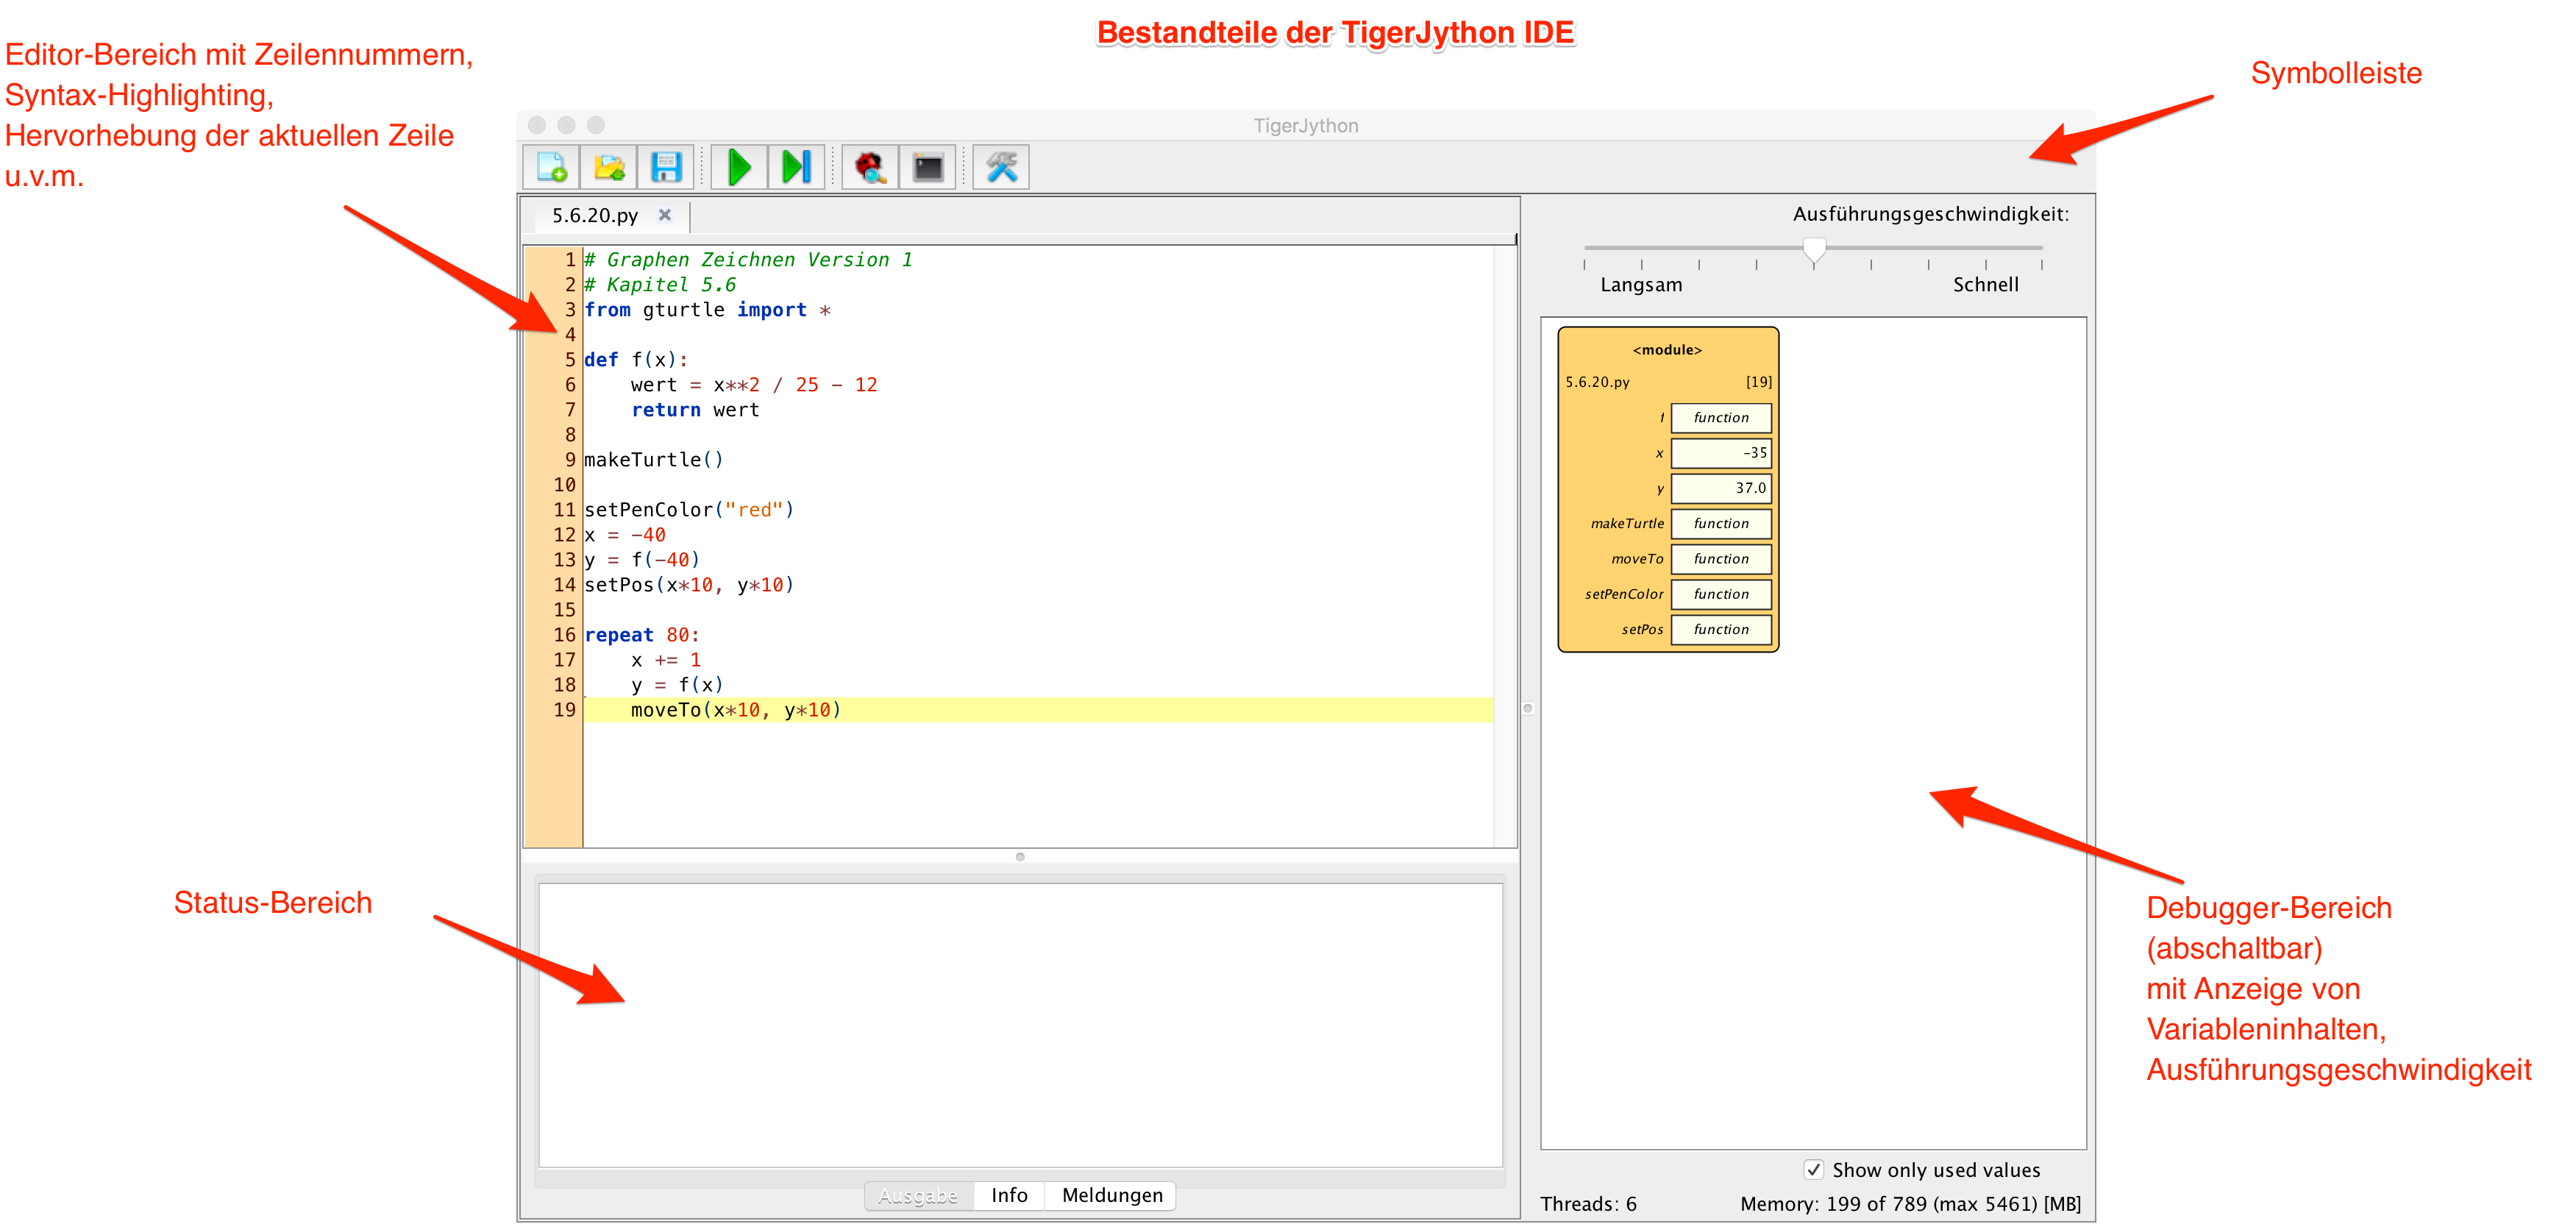Switch to the Meldungen tab

1112,1195
